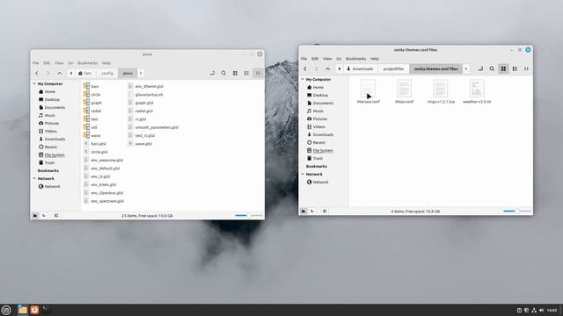Click projectFiles path button
The width and height of the screenshot is (563, 316).
(x=393, y=68)
